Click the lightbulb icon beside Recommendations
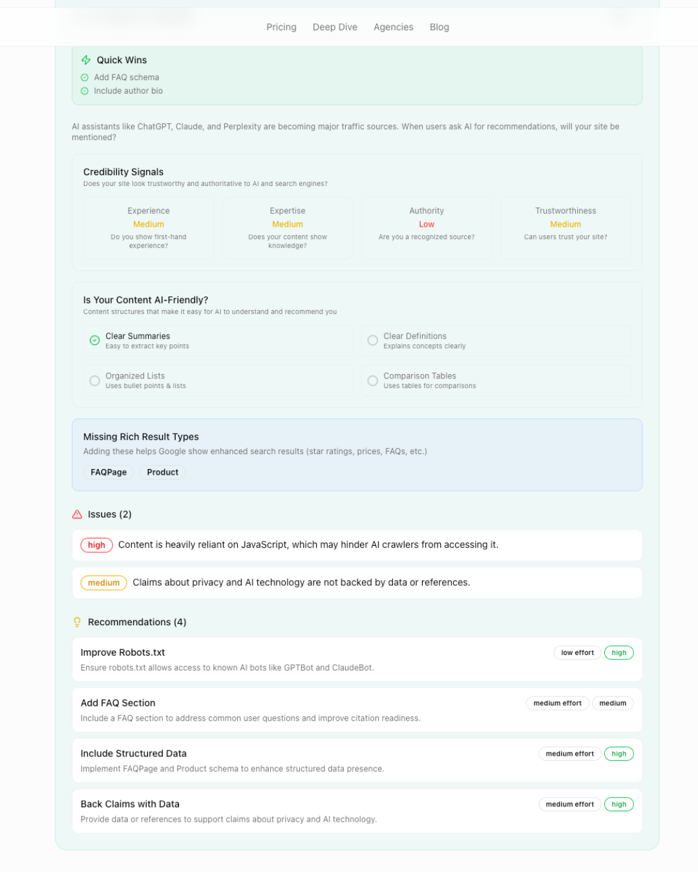Viewport: 698px width, 872px height. (x=77, y=622)
